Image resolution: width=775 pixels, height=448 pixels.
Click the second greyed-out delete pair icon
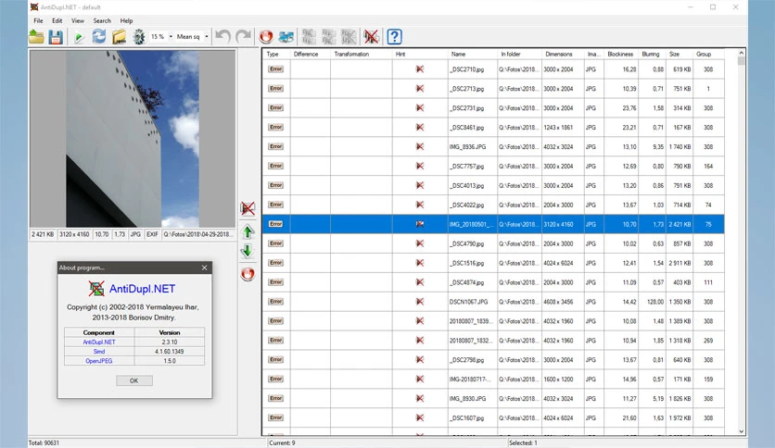pos(328,36)
